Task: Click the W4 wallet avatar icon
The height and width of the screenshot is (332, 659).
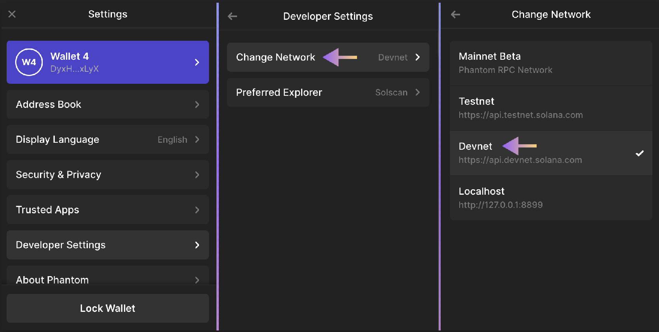Action: pos(29,62)
